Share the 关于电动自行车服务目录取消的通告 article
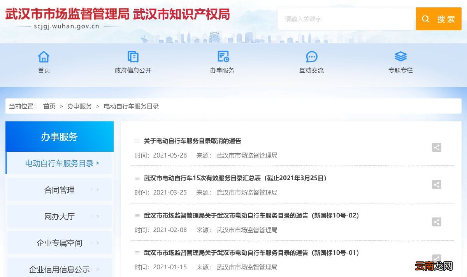Viewport: 467px width, 277px height. pos(437,147)
